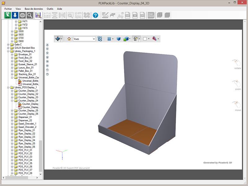Select the Counter_Display_06 tree item
This screenshot has height=186, width=248.
(x=28, y=114)
